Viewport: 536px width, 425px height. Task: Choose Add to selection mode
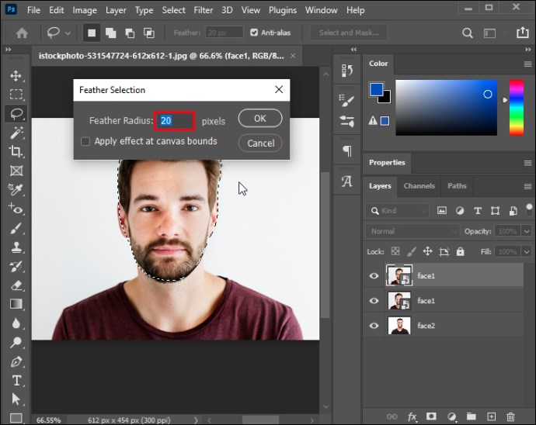[111, 33]
